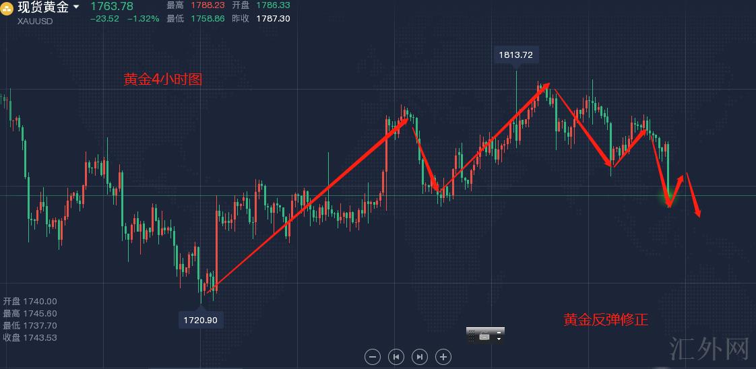Viewport: 756px width, 369px height.
Task: Zoom out chart with minus button
Action: pos(372,357)
